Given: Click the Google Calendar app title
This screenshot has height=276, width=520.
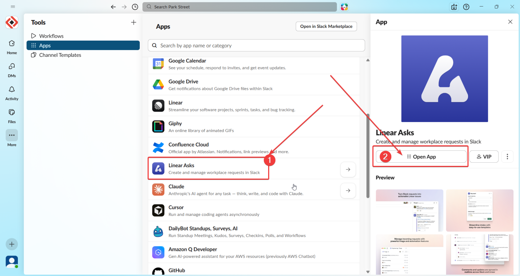Looking at the screenshot, I should coord(187,61).
